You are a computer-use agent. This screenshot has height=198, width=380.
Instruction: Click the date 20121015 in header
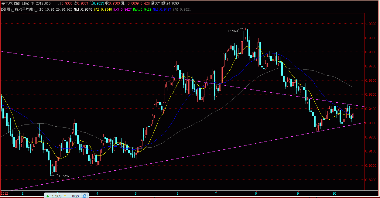click(43, 3)
